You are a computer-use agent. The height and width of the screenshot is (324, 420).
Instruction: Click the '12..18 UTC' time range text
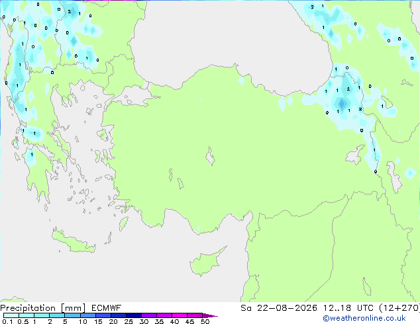click(x=348, y=308)
